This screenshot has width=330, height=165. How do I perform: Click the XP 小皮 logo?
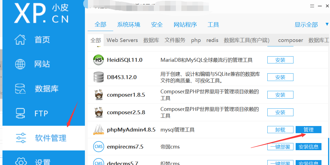[41, 13]
